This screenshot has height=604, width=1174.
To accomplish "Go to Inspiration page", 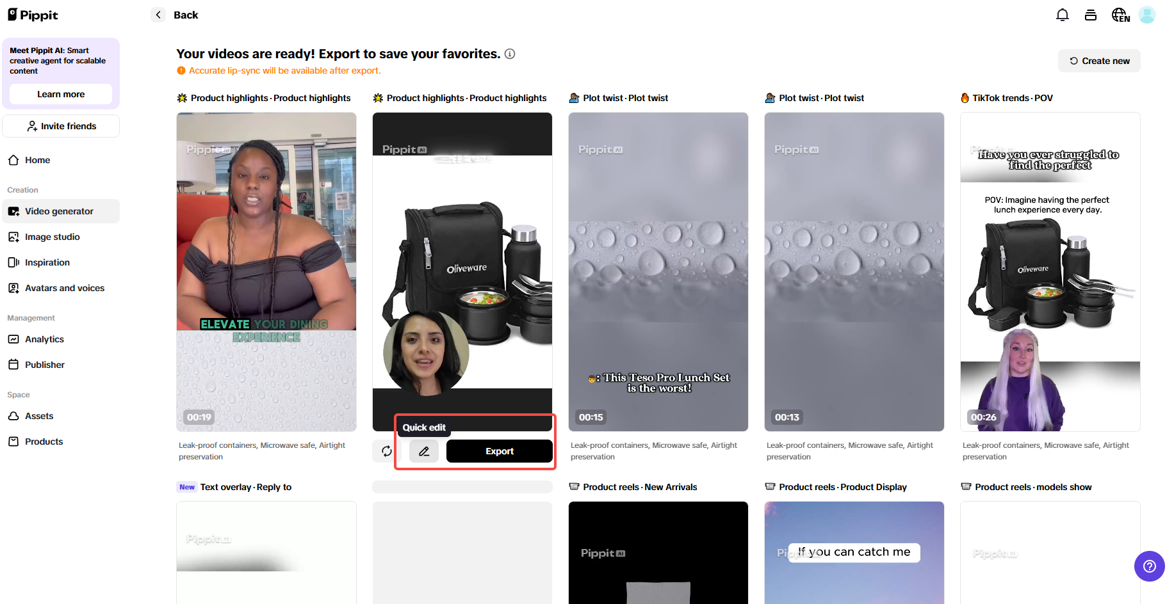I will pyautogui.click(x=61, y=262).
